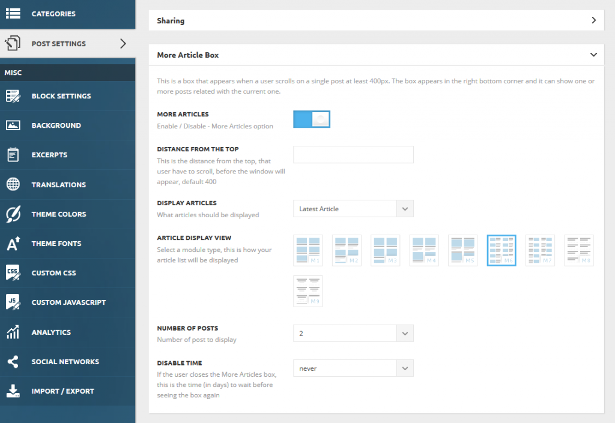Disable the More Articles option
This screenshot has height=423, width=615.
(312, 119)
